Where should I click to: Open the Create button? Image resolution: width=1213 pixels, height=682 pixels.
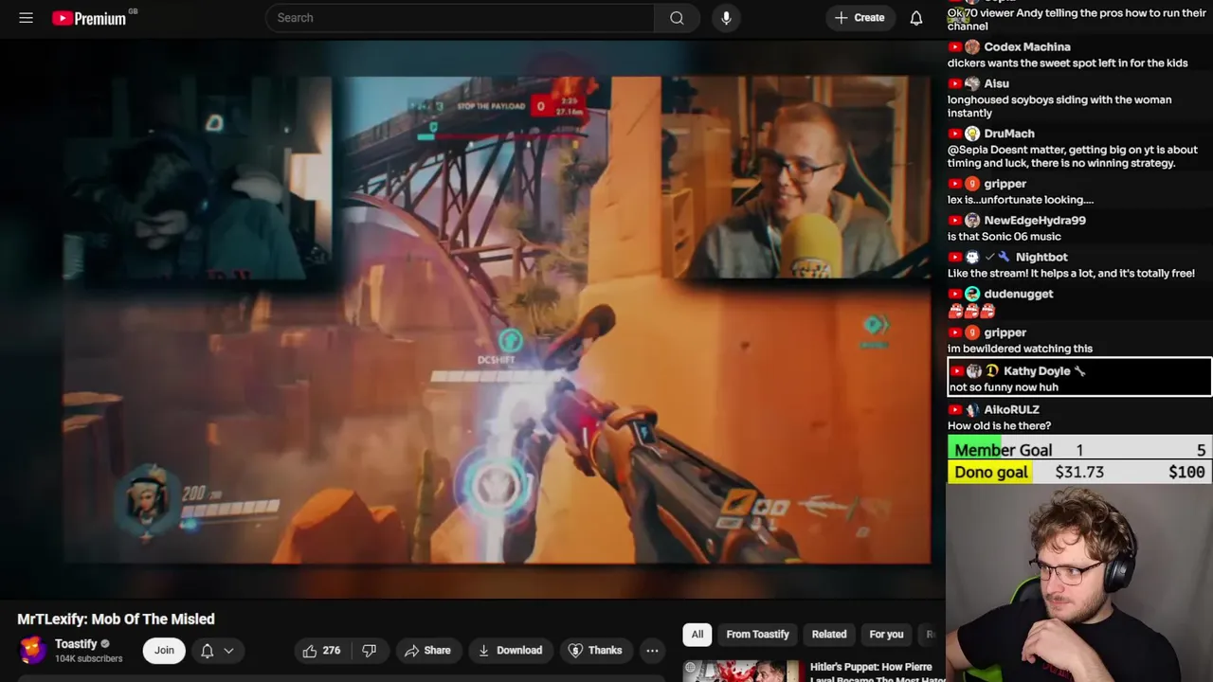tap(860, 18)
